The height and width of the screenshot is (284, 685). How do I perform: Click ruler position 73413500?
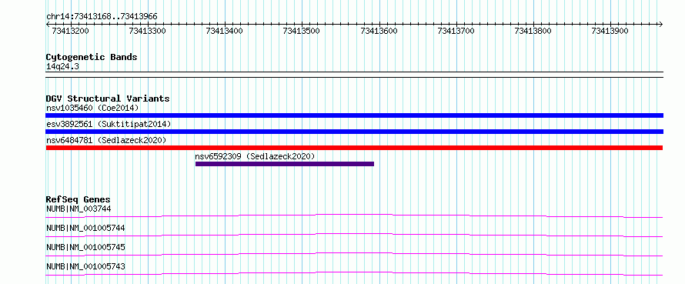[302, 31]
